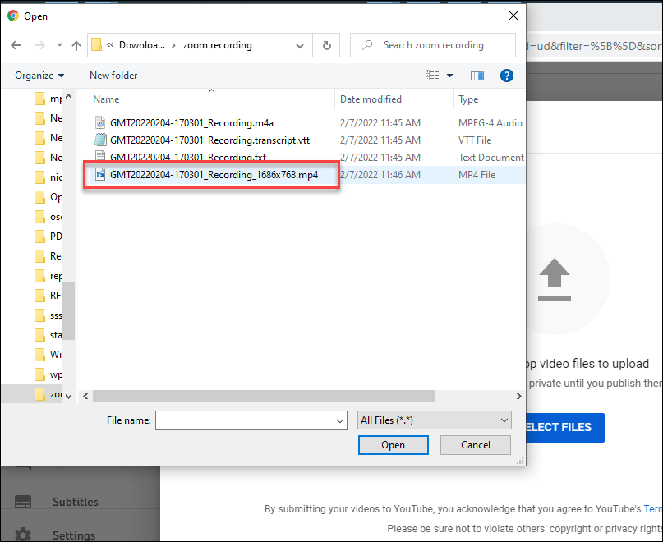
Task: Click the horizontal scrollbar thumb
Action: (264, 396)
